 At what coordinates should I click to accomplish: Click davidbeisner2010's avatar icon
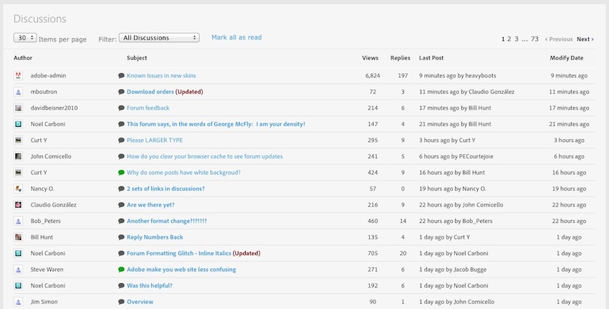[x=18, y=108]
